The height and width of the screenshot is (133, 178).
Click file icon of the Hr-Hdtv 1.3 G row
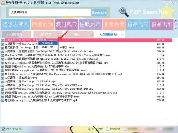(2, 56)
